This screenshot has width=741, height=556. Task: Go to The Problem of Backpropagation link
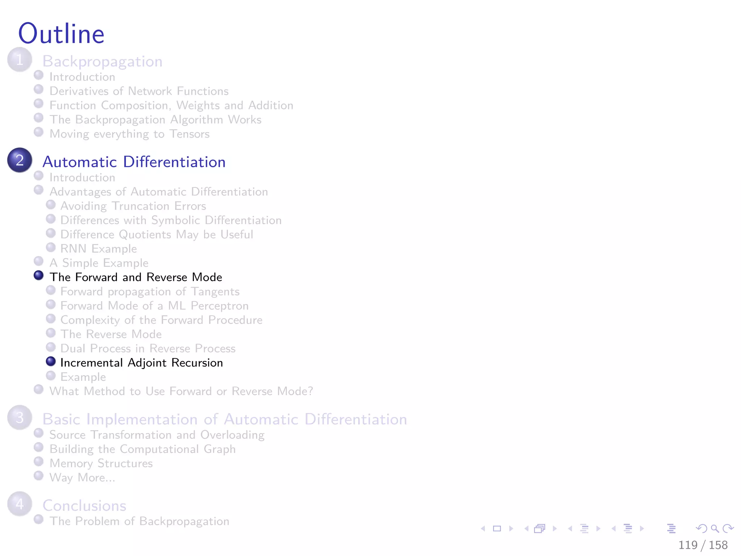139,521
